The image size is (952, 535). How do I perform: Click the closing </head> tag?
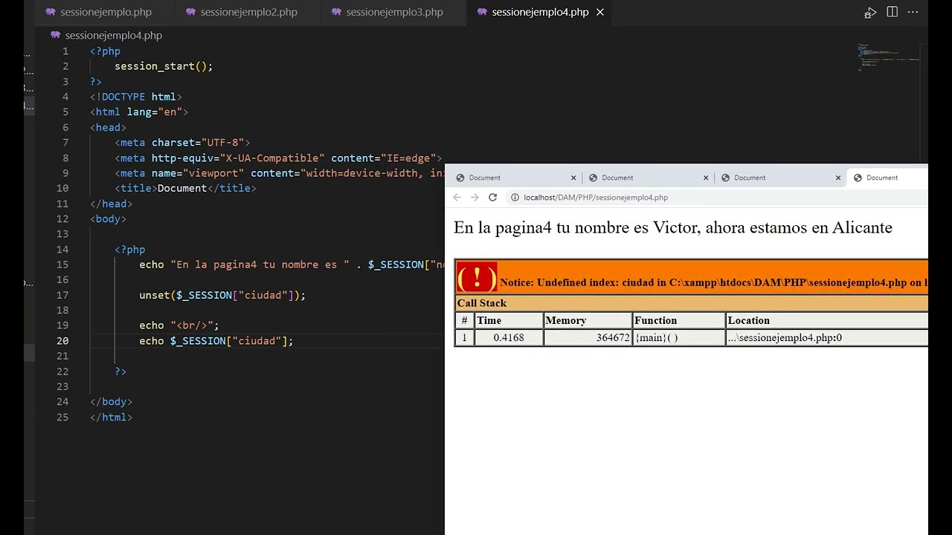[111, 204]
